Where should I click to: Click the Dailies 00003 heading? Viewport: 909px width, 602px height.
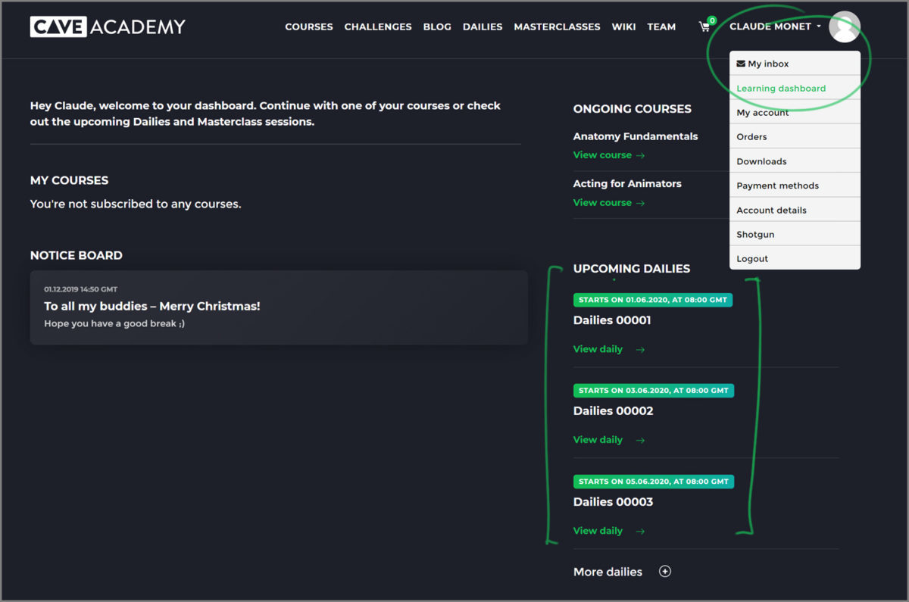point(613,502)
